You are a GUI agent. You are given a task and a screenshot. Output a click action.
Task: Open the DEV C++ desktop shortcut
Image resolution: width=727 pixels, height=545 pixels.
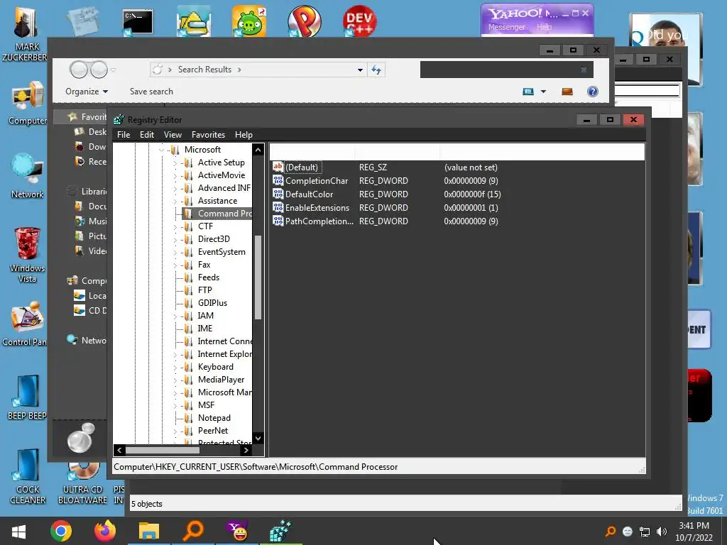[359, 21]
